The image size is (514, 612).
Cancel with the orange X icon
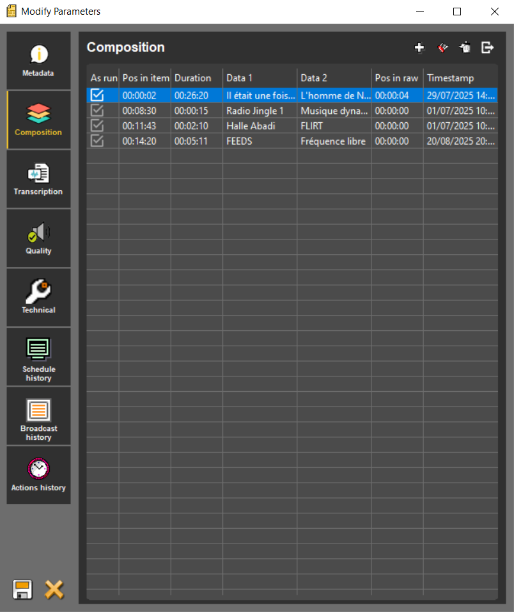(x=54, y=589)
